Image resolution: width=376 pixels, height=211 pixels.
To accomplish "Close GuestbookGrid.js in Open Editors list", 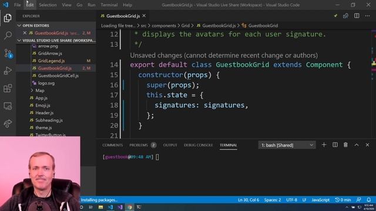I will click(25, 33).
